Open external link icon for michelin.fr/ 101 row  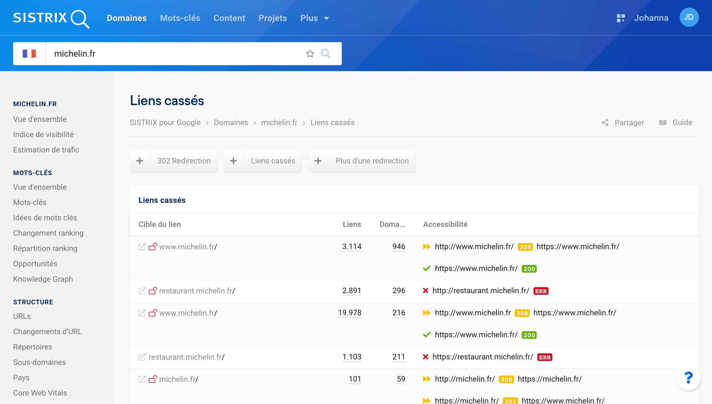coord(142,379)
